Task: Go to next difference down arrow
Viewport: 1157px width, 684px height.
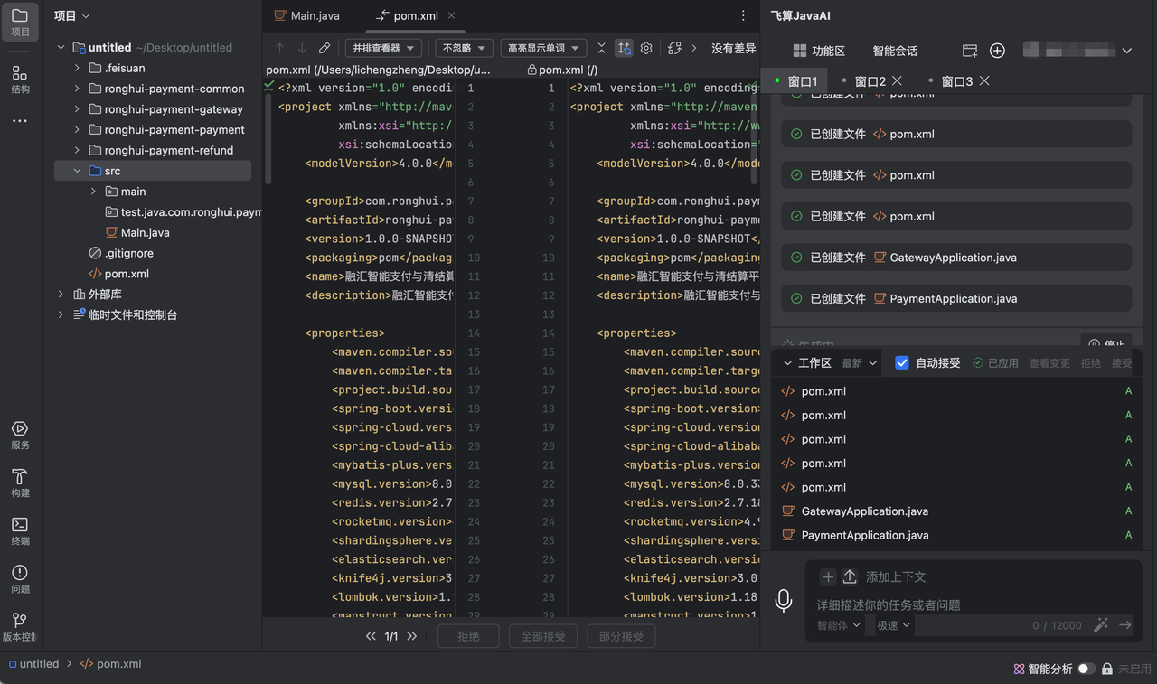Action: tap(302, 48)
